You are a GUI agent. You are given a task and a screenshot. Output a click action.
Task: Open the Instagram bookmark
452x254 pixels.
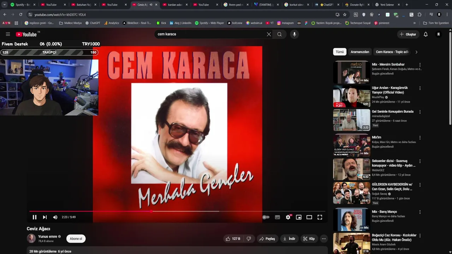(285, 23)
